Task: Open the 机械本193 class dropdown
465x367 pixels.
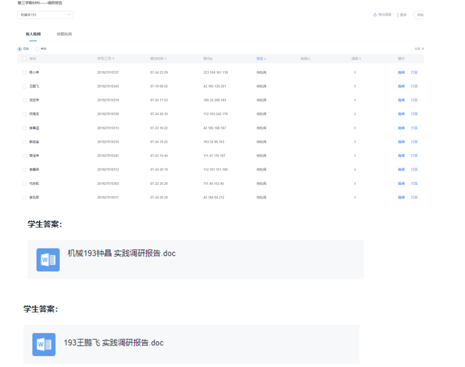Action: (x=45, y=15)
